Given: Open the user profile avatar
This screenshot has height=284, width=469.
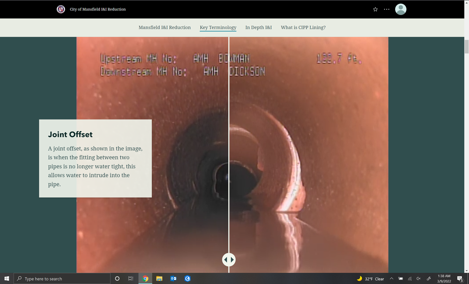Looking at the screenshot, I should click(401, 9).
